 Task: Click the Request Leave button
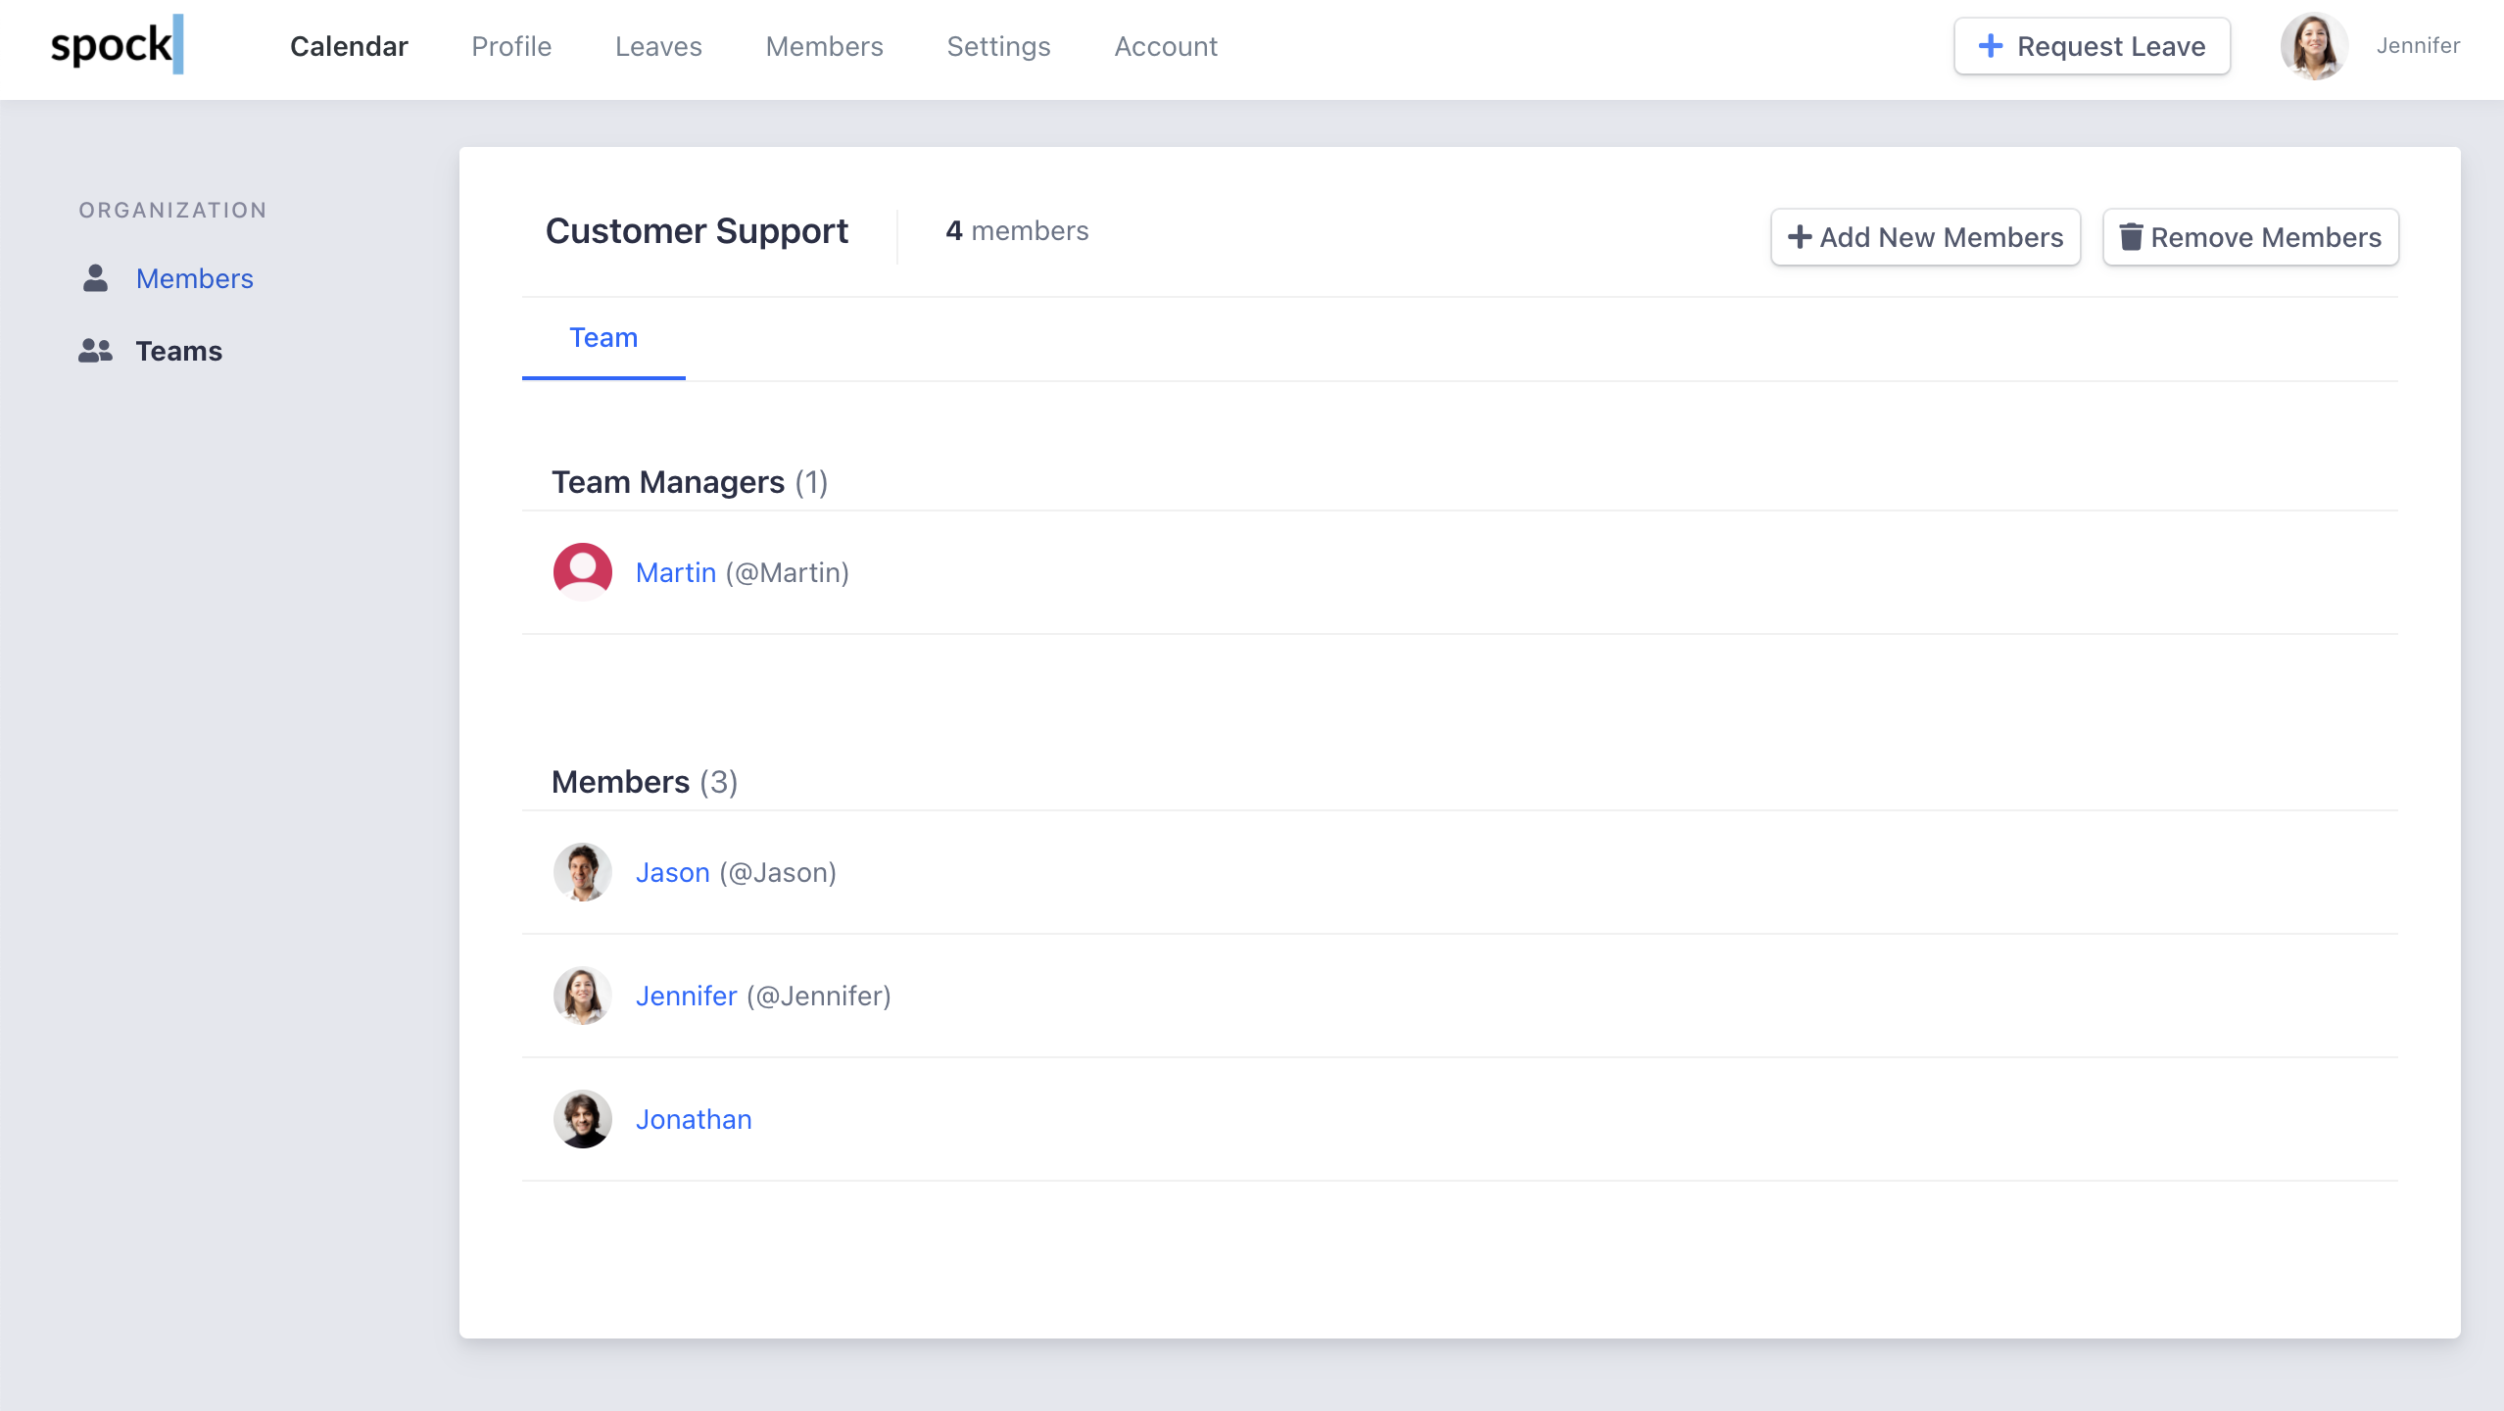click(2092, 46)
